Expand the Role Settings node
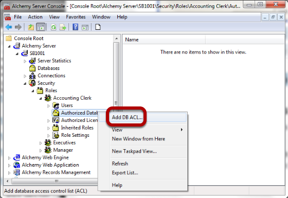This screenshot has height=198, width=288. click(x=48, y=136)
